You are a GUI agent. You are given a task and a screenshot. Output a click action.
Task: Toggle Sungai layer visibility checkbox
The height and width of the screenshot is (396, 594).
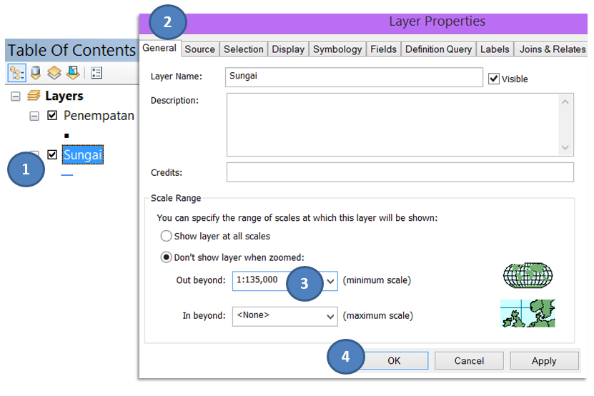pos(51,154)
